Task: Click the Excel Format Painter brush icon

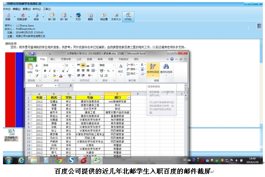Action: tap(37, 76)
